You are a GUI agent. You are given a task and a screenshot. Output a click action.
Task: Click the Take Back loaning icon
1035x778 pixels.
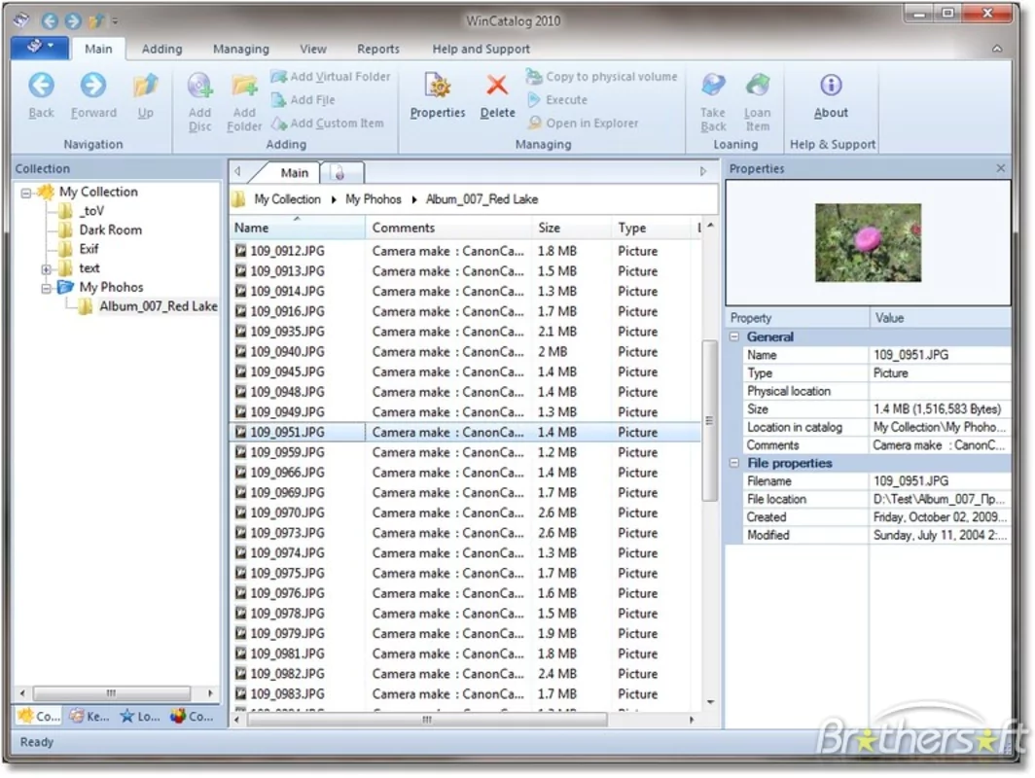[x=712, y=88]
